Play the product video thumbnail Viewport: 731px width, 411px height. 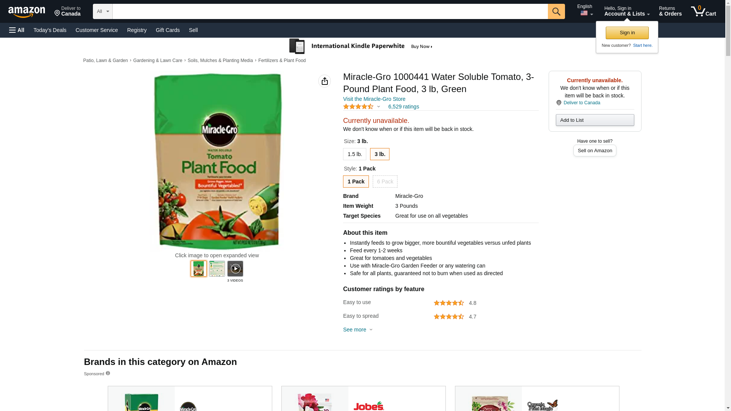tap(235, 269)
